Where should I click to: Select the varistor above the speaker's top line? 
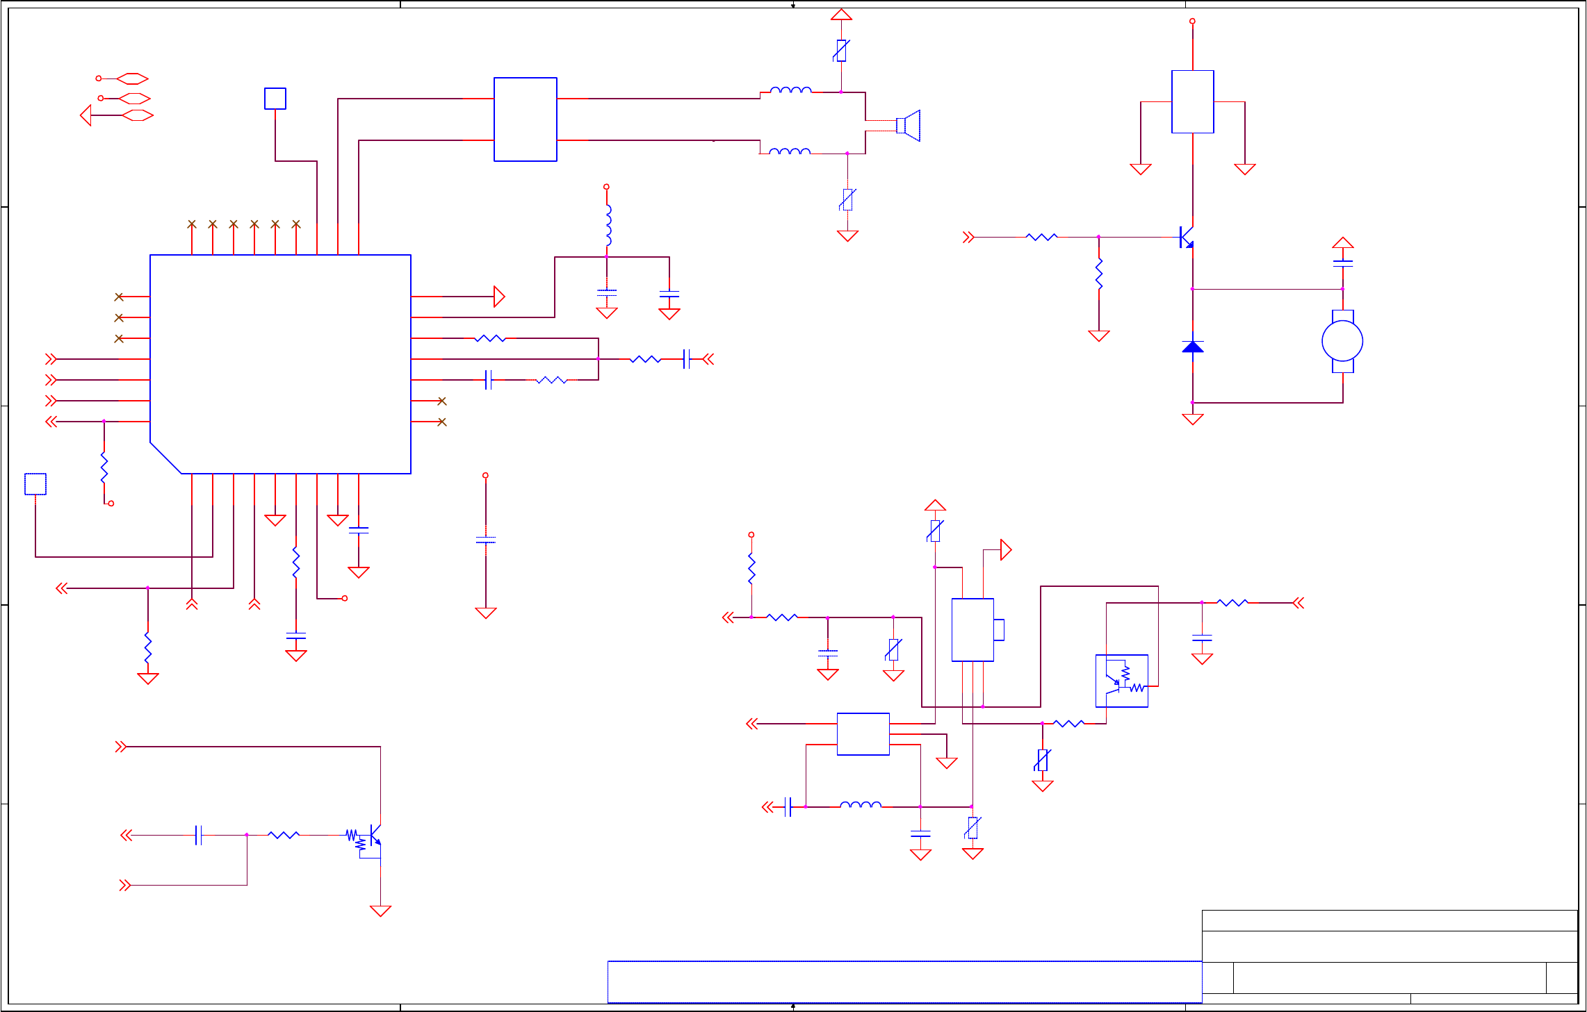(x=842, y=51)
